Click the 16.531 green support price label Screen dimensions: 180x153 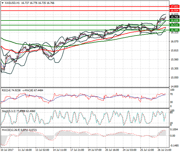tap(174, 25)
